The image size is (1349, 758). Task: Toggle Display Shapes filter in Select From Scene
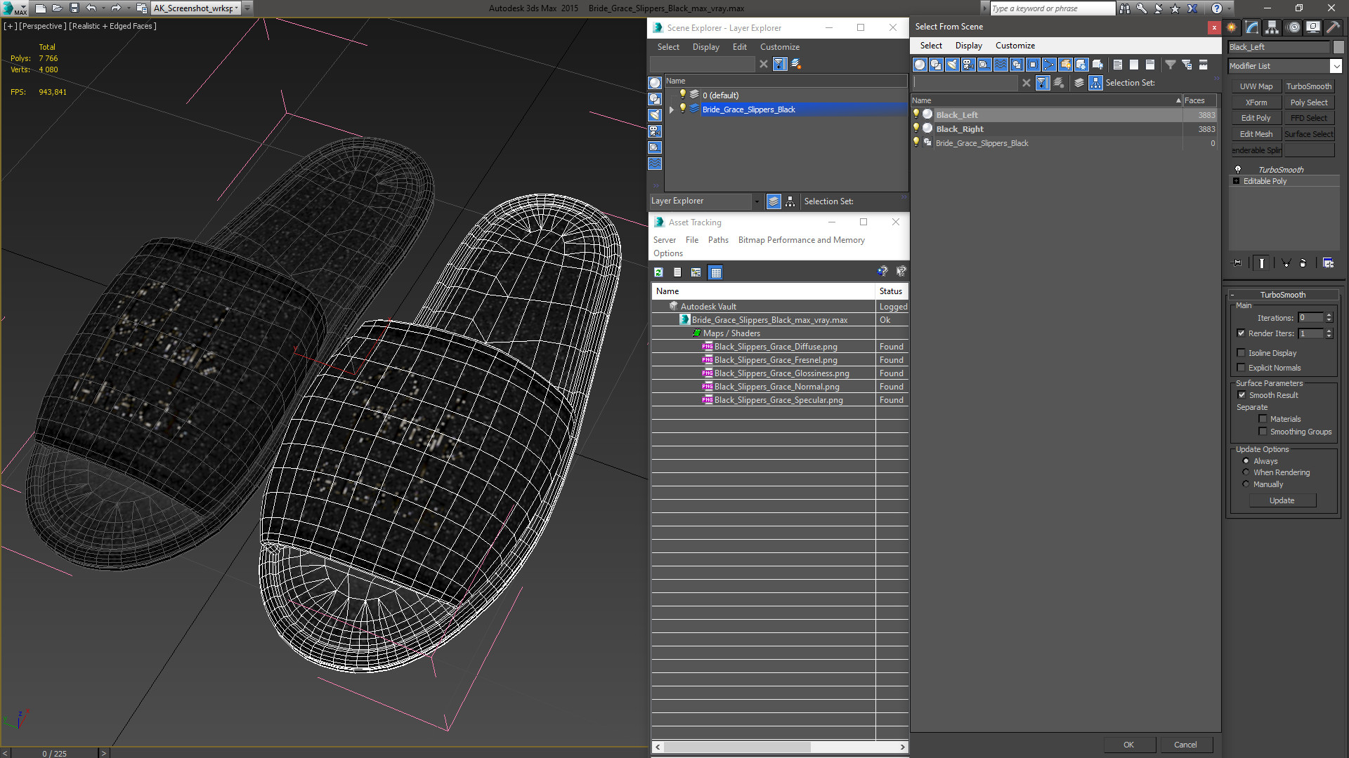[936, 65]
